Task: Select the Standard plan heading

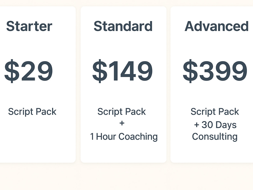Action: [x=123, y=26]
